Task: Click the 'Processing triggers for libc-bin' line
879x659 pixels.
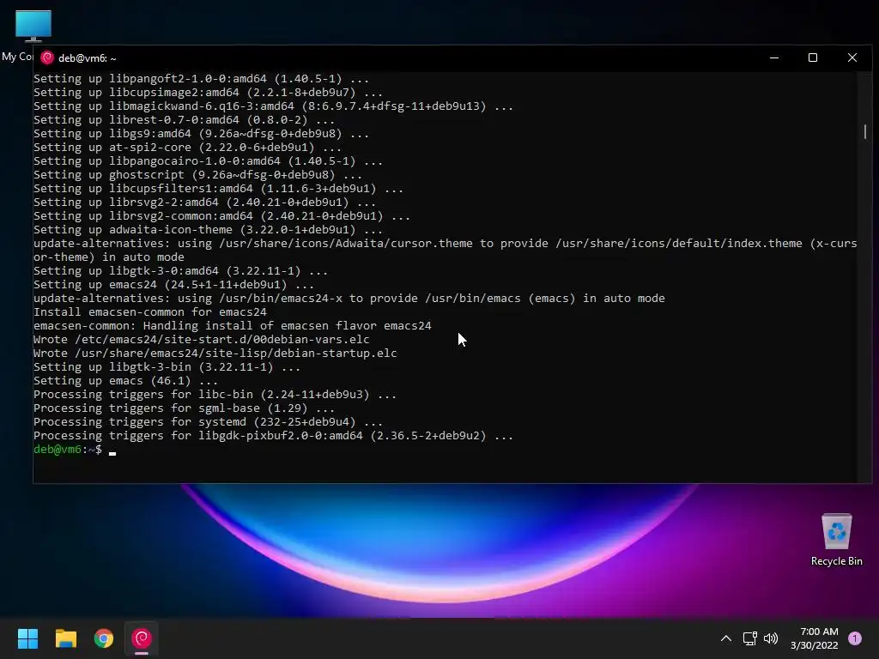Action: click(x=215, y=395)
